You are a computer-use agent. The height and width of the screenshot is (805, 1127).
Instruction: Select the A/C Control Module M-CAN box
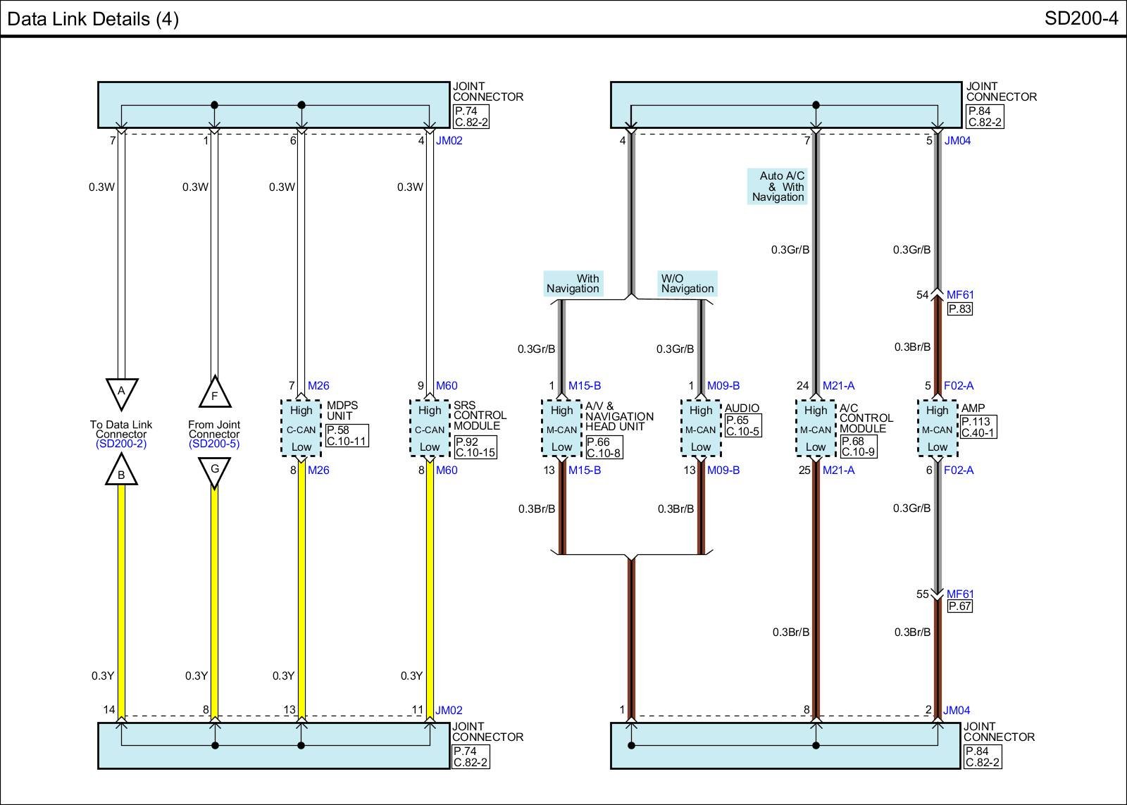pos(816,428)
